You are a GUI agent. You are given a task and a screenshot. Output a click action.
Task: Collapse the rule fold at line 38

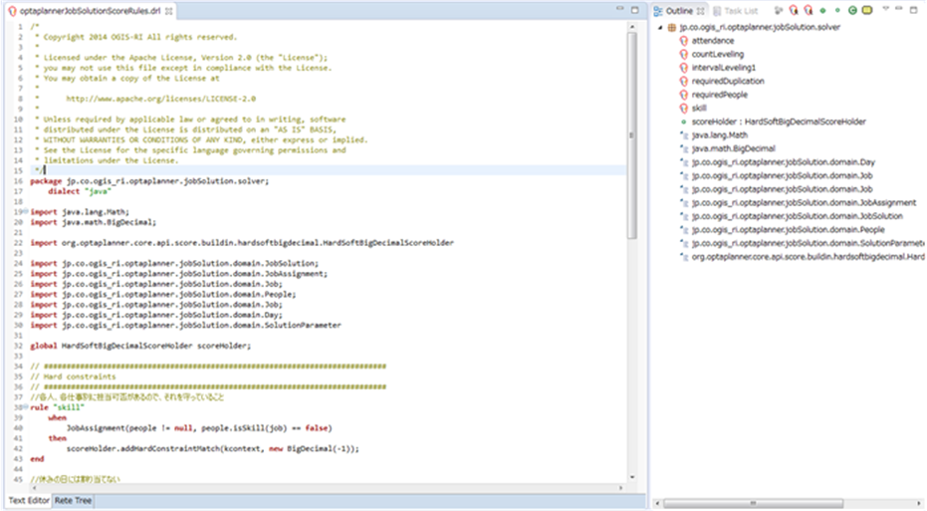[x=26, y=407]
